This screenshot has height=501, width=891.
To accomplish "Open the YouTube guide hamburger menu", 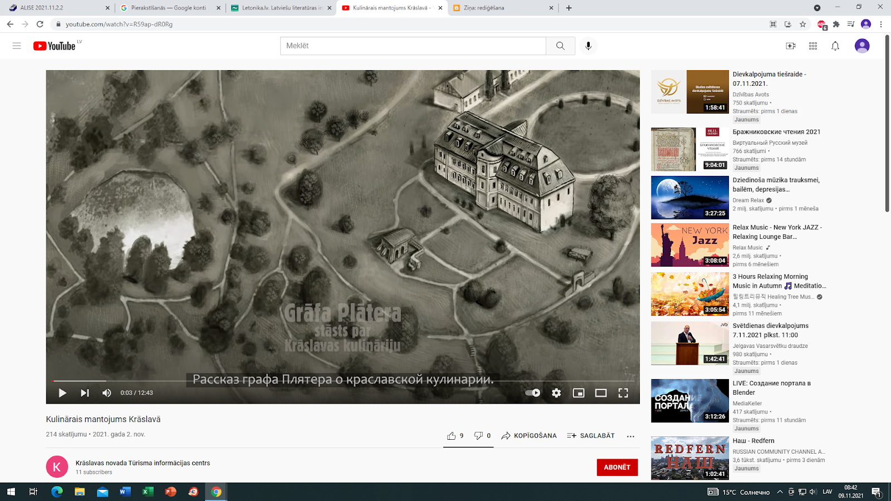I will [17, 46].
